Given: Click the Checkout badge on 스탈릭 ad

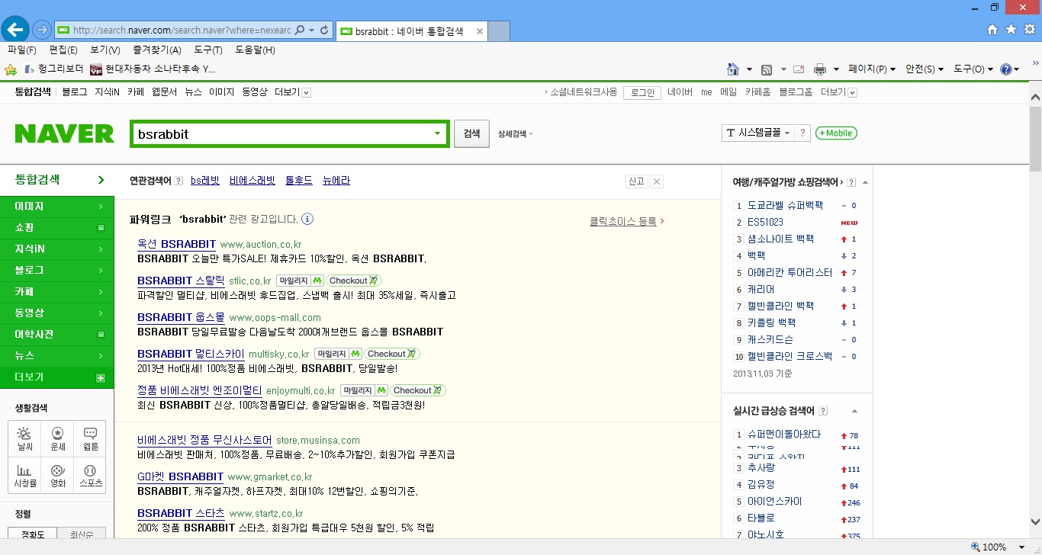Looking at the screenshot, I should [x=355, y=281].
